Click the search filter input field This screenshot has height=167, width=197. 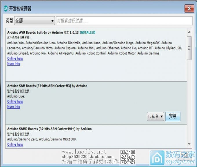(124, 21)
